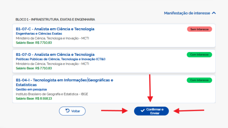This screenshot has width=228, height=128.
Task: Click the Manifestação de interesse heading link
Action: [x=187, y=13]
